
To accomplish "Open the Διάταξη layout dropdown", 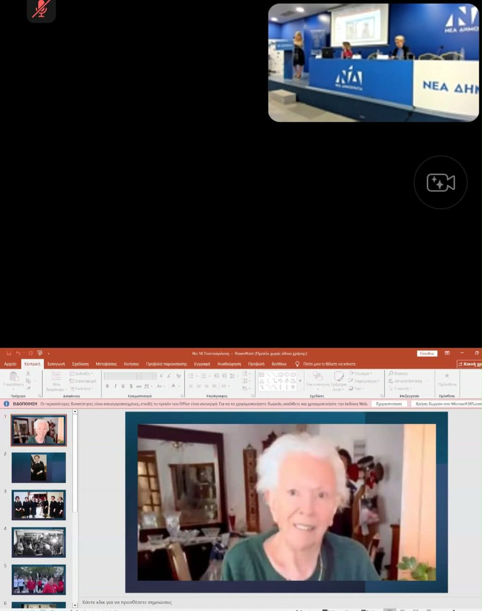I will (x=81, y=374).
